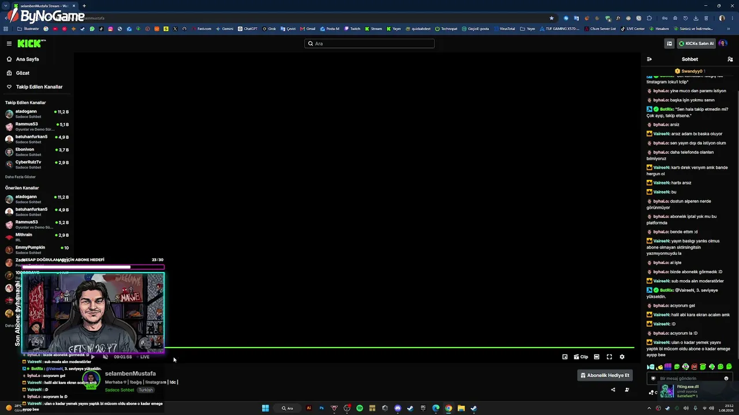Open the Technopat bookmark

point(446,29)
